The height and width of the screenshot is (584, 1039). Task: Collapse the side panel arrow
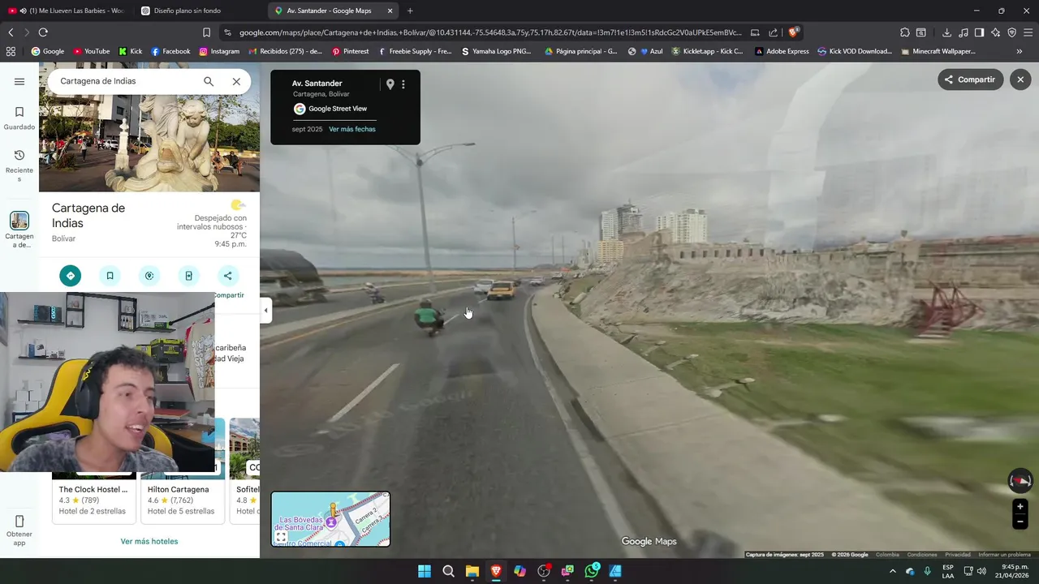click(x=265, y=310)
